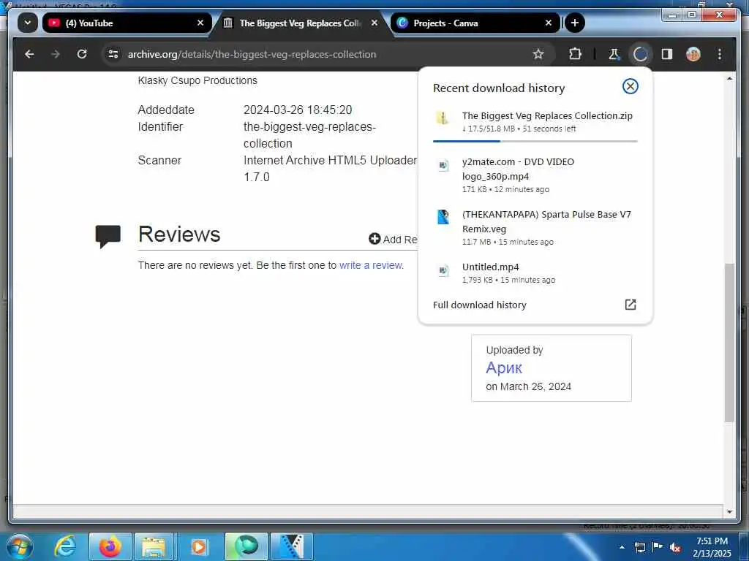
Task: Show hidden tray icons arrow
Action: pos(622,547)
